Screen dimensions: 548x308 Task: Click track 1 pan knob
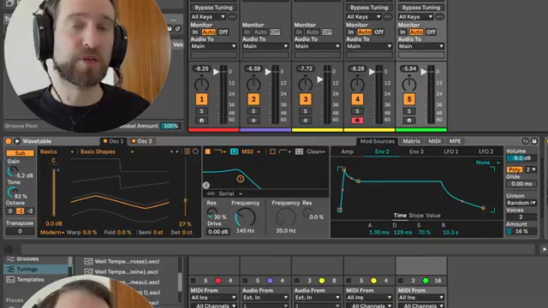(x=202, y=84)
